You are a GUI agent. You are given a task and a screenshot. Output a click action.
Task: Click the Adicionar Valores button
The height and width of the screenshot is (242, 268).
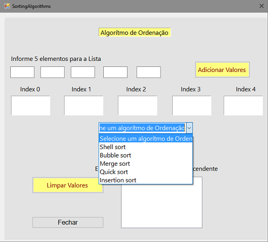tap(222, 70)
